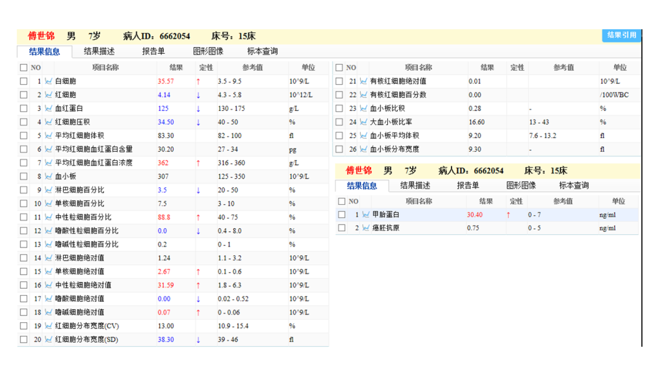Click the 362 result value
Screen dimensions: 668x376
(163, 163)
